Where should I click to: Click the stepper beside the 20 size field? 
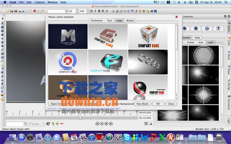tap(77, 11)
